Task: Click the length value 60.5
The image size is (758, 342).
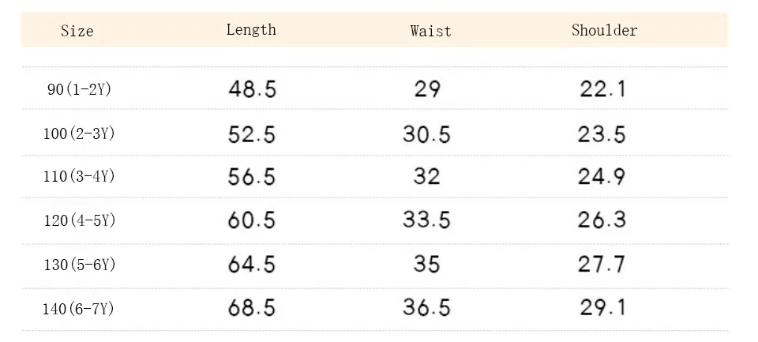Action: (252, 220)
